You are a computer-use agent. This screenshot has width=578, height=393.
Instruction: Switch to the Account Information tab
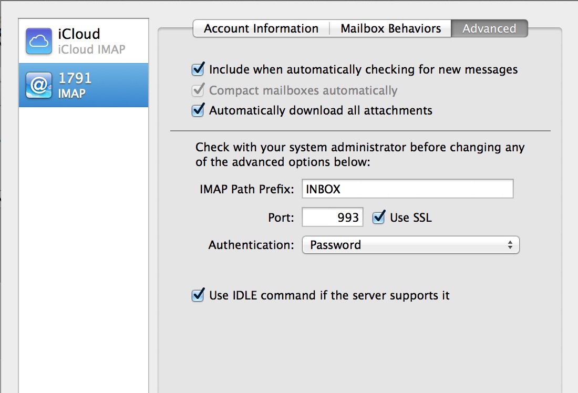click(x=261, y=28)
